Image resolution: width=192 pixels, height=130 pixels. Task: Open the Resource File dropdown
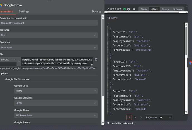tap(49, 35)
